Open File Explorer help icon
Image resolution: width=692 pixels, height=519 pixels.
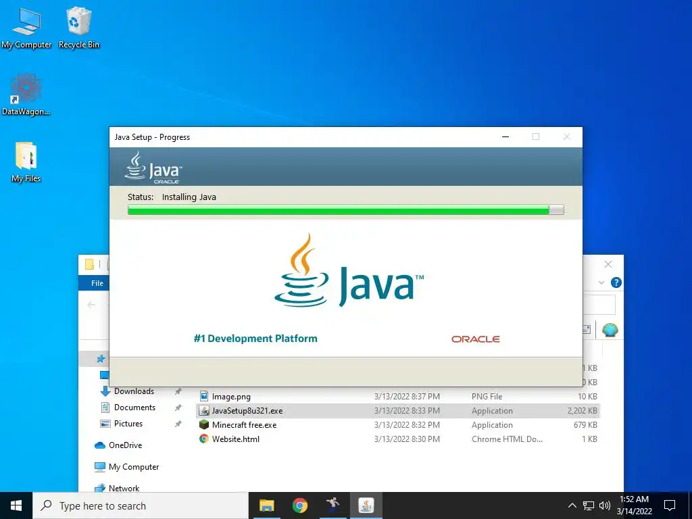pos(616,282)
